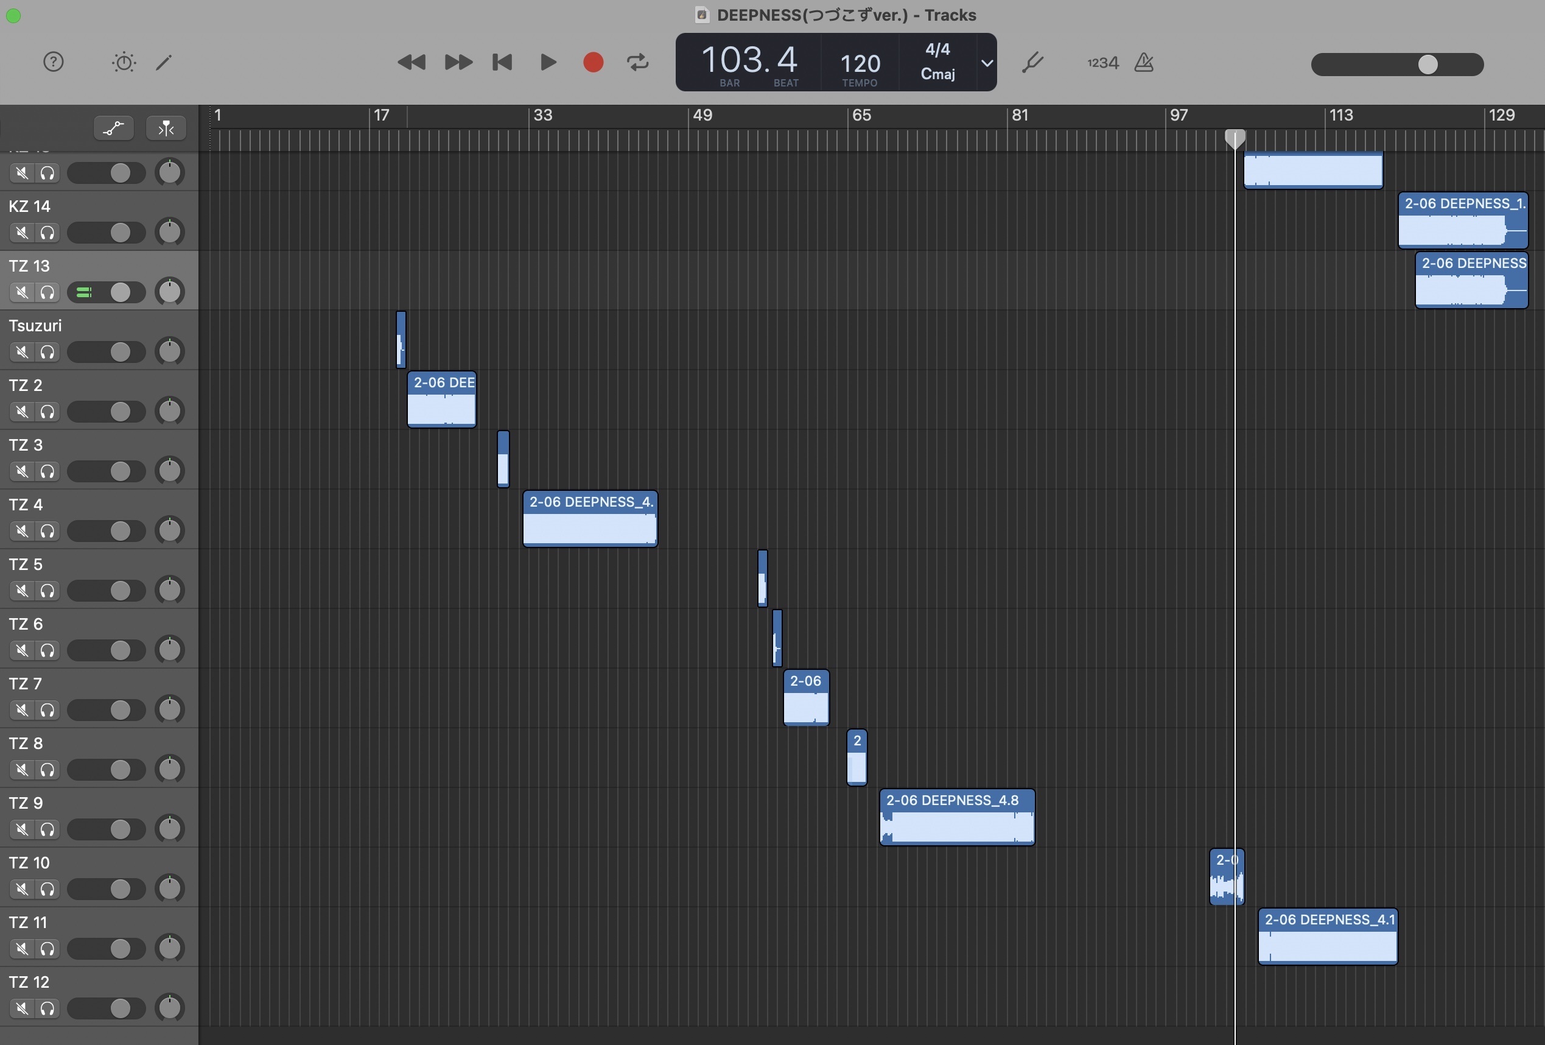Select the TZ 4 track header name

[x=25, y=505]
